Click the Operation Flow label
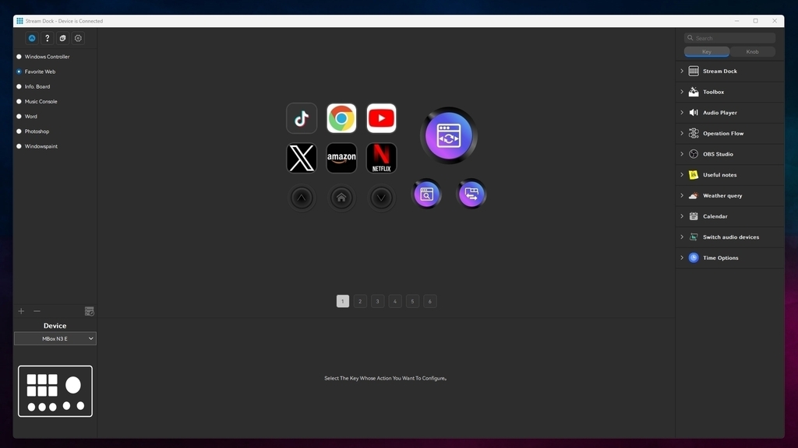Viewport: 798px width, 448px height. (x=723, y=133)
